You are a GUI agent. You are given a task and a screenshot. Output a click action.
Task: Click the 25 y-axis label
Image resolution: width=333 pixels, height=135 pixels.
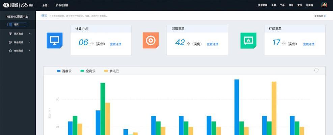(58, 127)
